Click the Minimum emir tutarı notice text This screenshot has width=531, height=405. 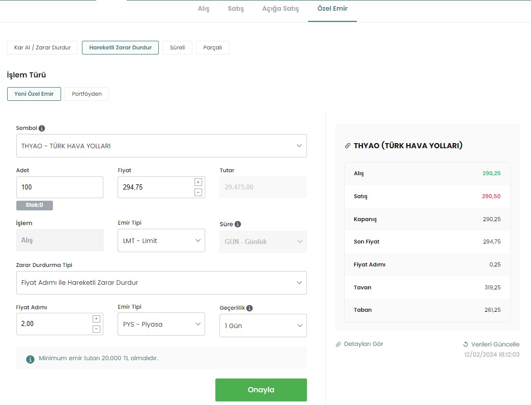(99, 358)
